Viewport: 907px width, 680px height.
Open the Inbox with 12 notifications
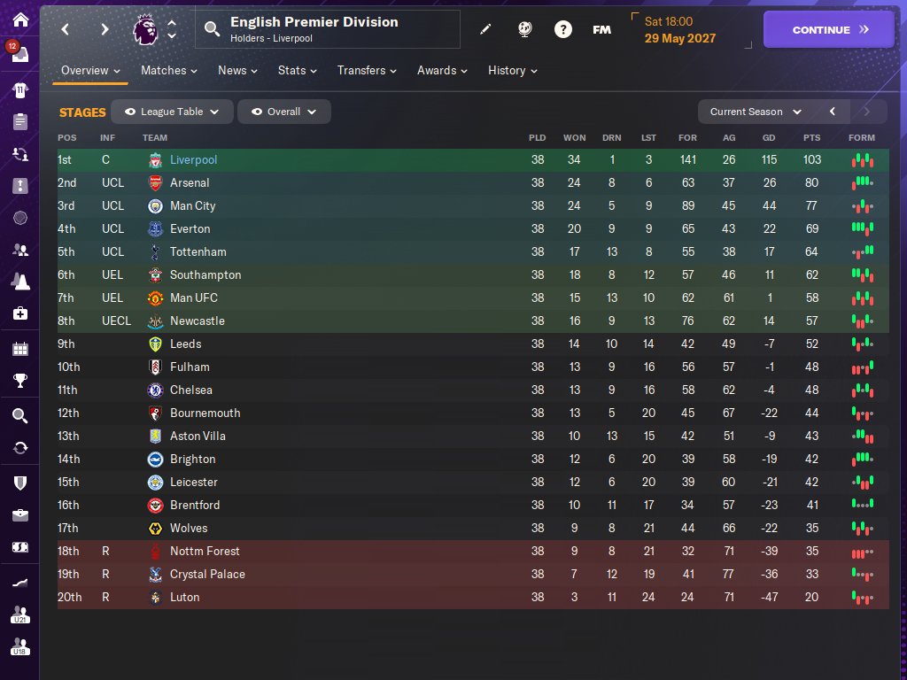pyautogui.click(x=19, y=52)
